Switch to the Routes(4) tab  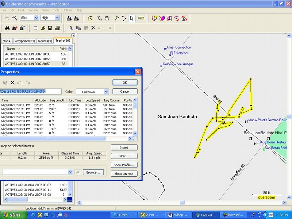coord(45,41)
